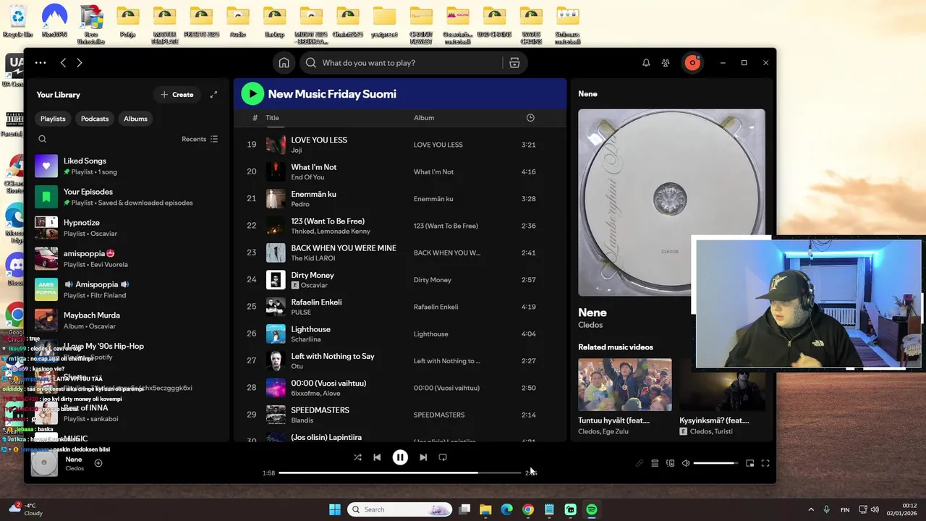Play New Music Friday Suomi playlist
Image resolution: width=926 pixels, height=521 pixels.
(x=252, y=93)
